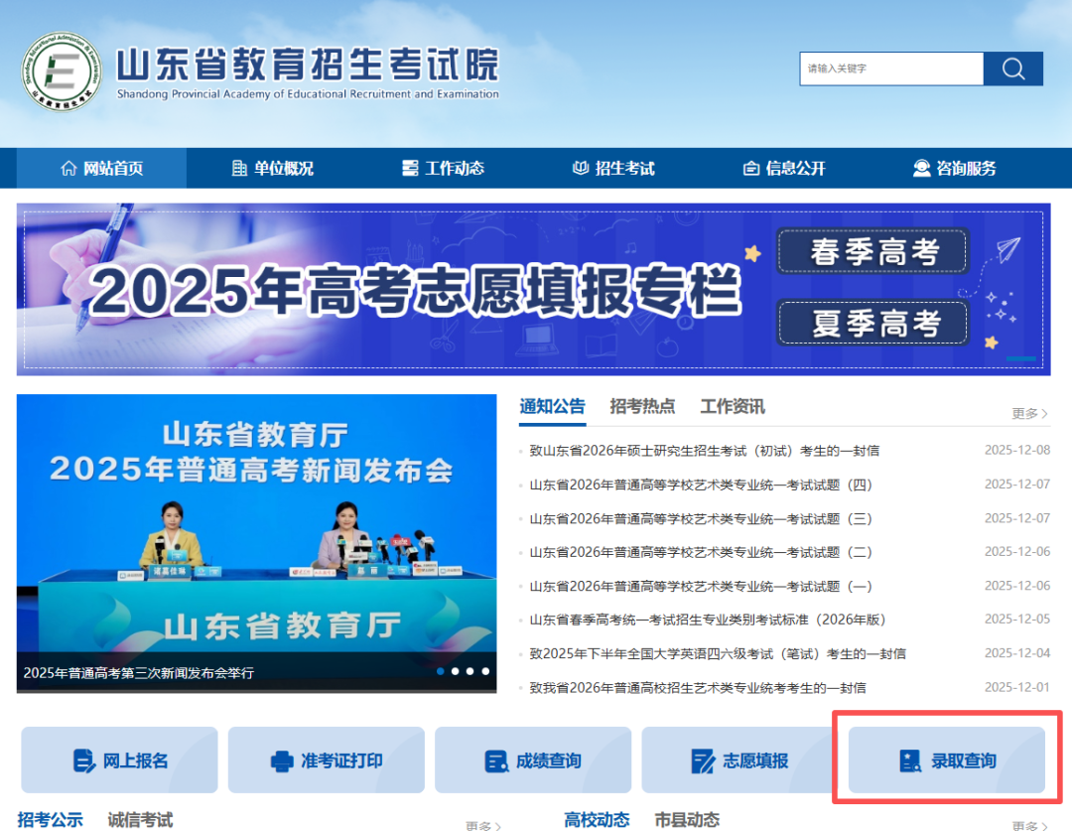Image resolution: width=1072 pixels, height=831 pixels.
Task: Click the highlighted 录取查询 admission inquiry icon
Action: 947,760
